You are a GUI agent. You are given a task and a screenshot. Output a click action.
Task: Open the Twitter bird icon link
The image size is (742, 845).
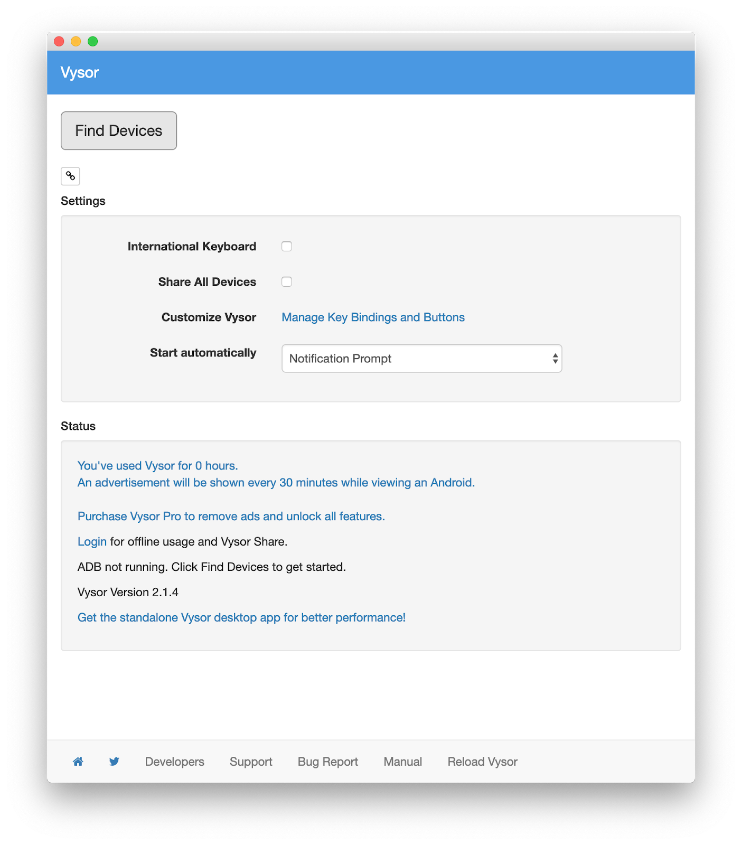[114, 762]
